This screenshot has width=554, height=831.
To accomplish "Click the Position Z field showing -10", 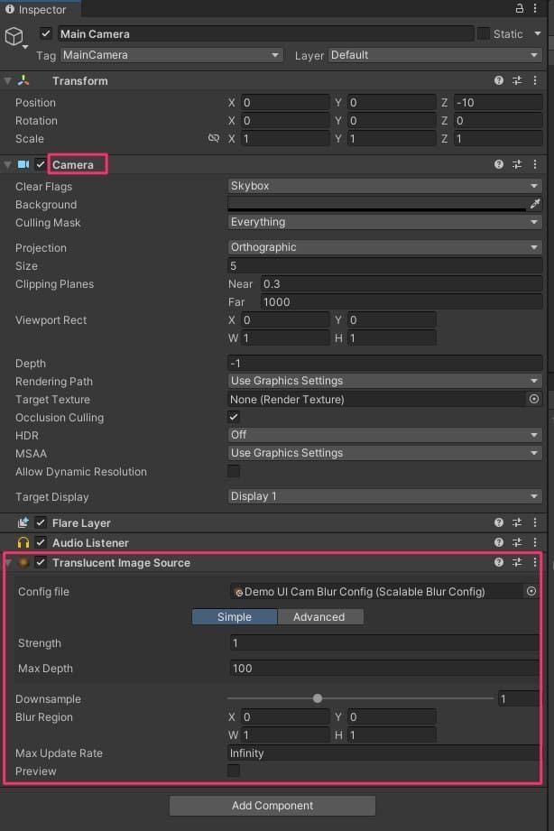I will click(x=498, y=102).
